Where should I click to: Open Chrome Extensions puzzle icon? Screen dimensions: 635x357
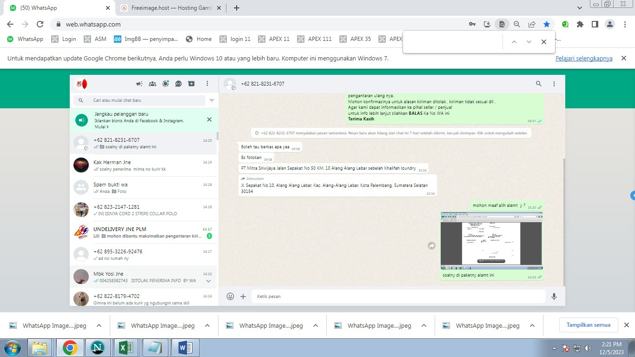coord(580,24)
